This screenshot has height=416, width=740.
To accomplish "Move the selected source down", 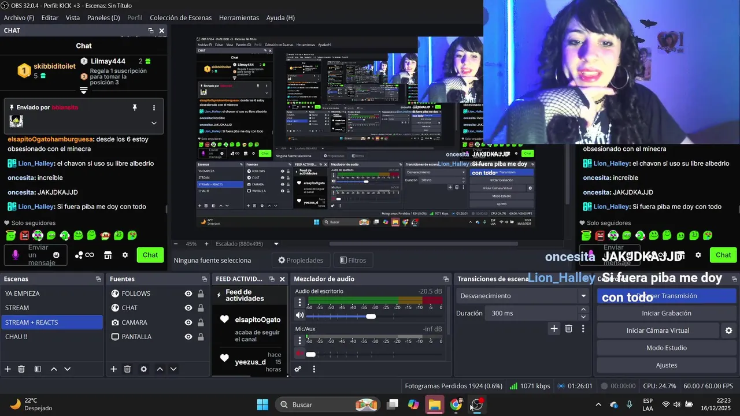I will (173, 369).
